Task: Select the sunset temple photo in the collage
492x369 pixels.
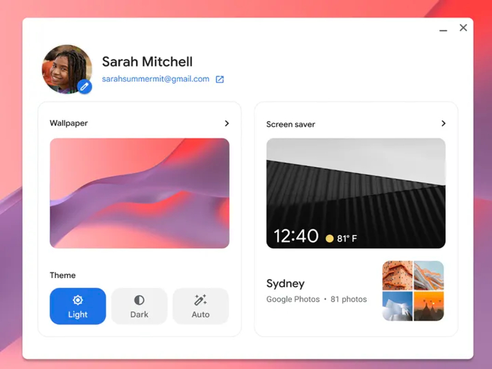Action: coord(429,307)
